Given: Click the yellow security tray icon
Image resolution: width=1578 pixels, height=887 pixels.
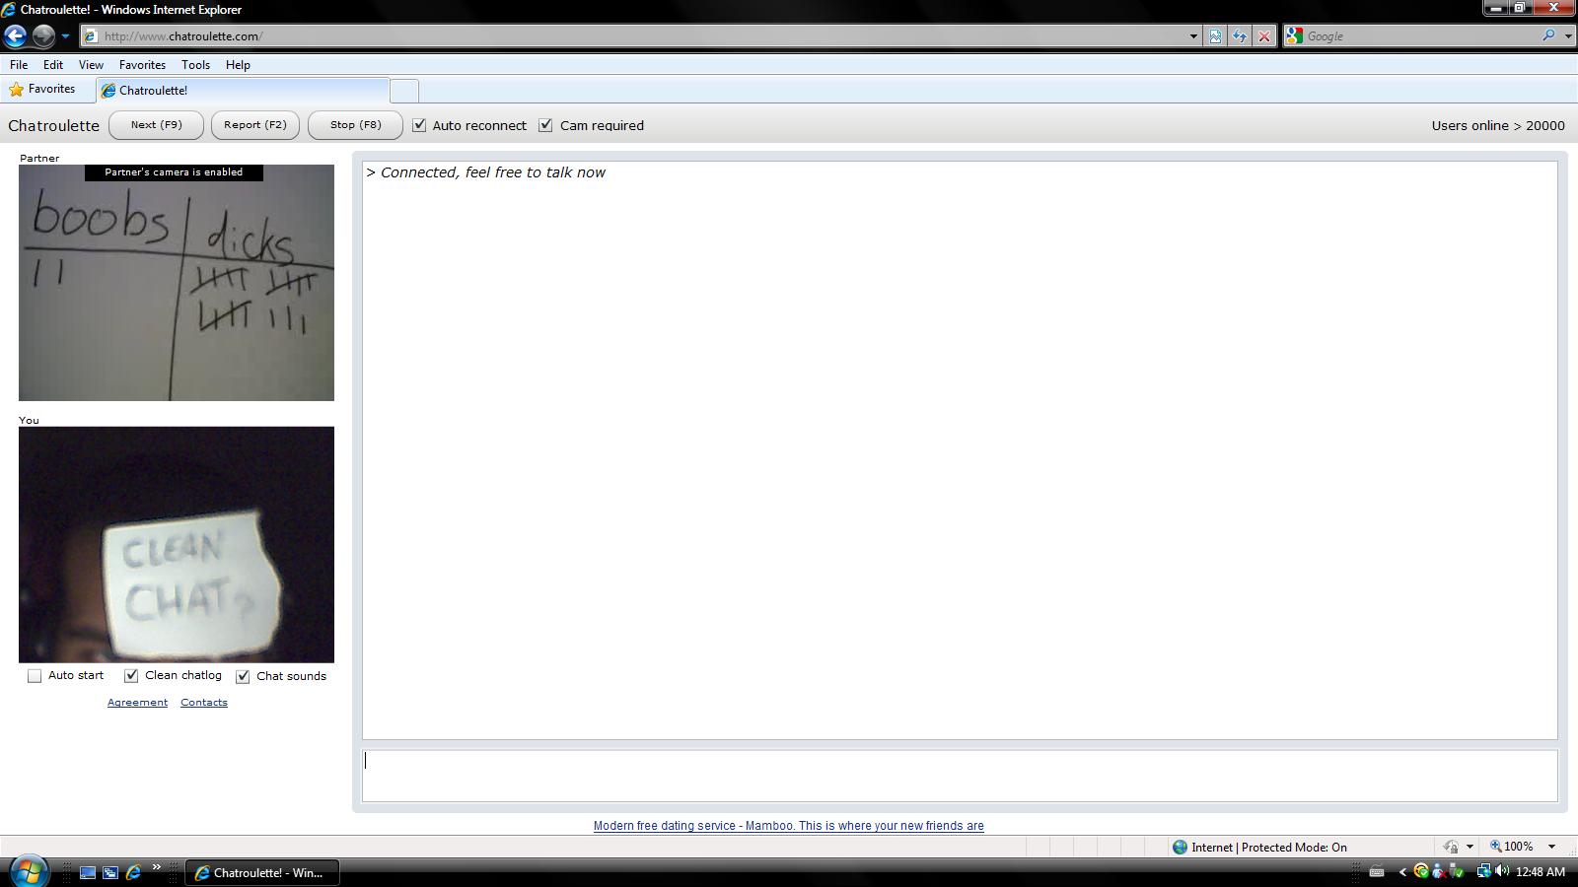Looking at the screenshot, I should pyautogui.click(x=1421, y=871).
